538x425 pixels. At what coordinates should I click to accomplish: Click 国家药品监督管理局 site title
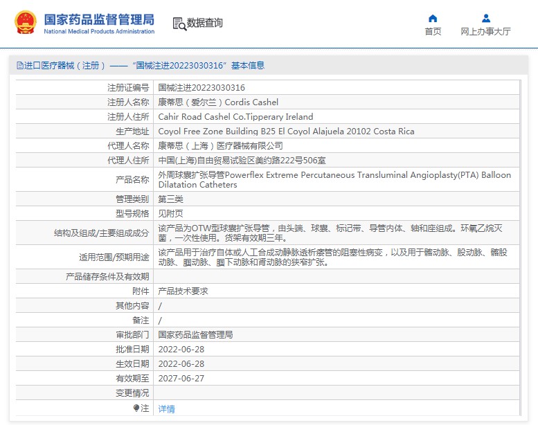(x=99, y=19)
